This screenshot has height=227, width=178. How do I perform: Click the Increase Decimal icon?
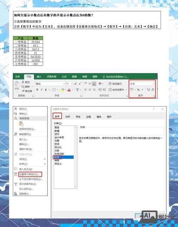pos(148,89)
